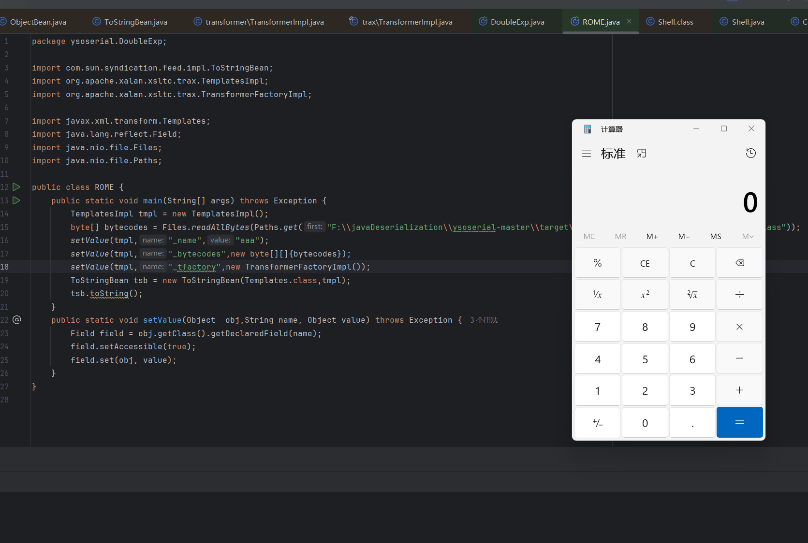Open the M memory dropdown

(748, 236)
